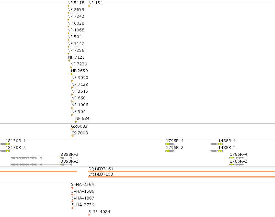Screen dimensions: 275x217
Task: Select the NP:3147 insertion arrow
Action: (69, 47)
